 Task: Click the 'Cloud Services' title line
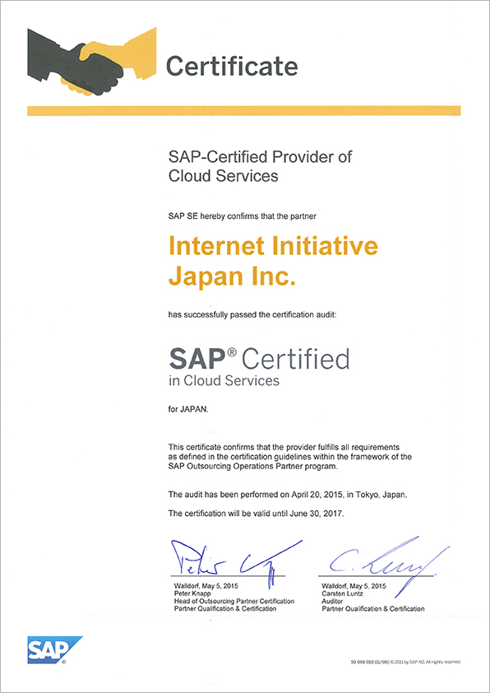(224, 176)
